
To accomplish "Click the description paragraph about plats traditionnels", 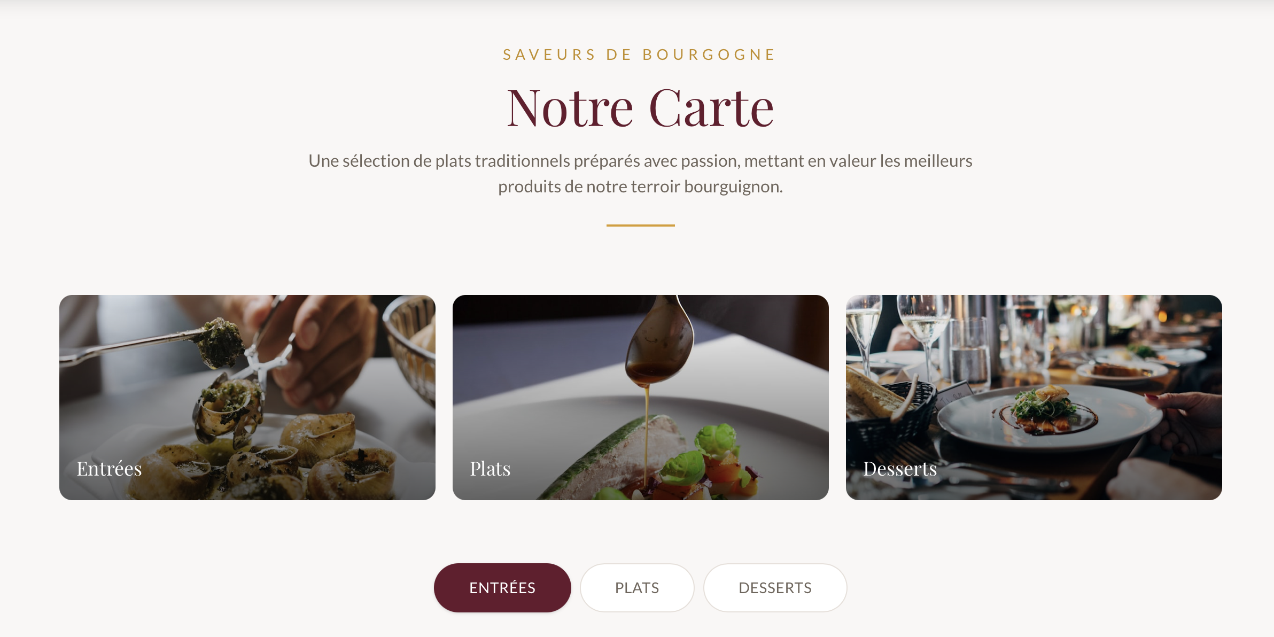I will pos(640,174).
